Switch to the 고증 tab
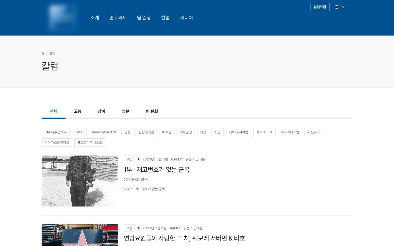394x246 pixels. (77, 112)
